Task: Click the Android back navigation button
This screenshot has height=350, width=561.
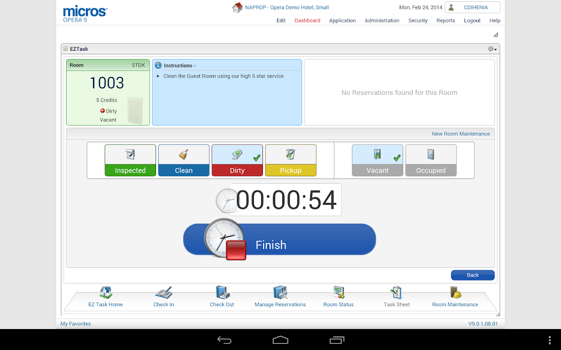Action: coord(224,340)
